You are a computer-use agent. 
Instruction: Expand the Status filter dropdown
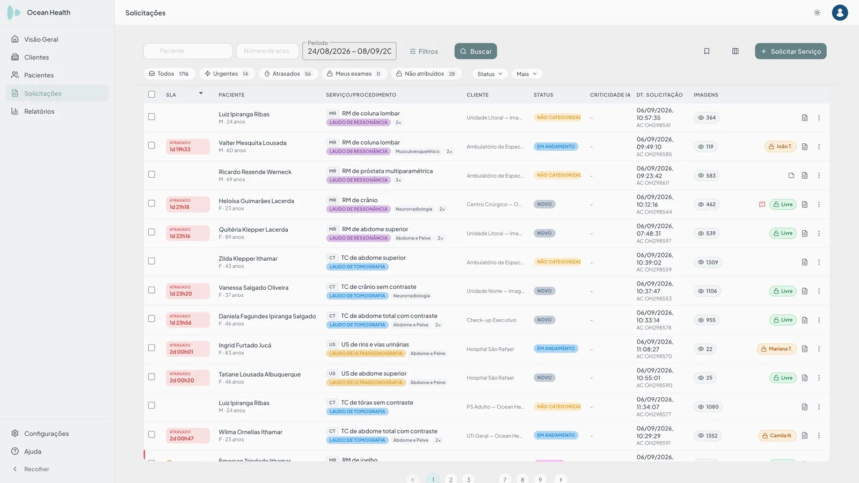pyautogui.click(x=490, y=74)
